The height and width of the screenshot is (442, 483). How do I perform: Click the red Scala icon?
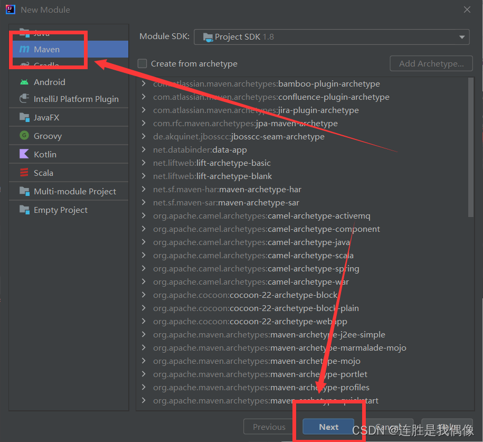point(24,172)
